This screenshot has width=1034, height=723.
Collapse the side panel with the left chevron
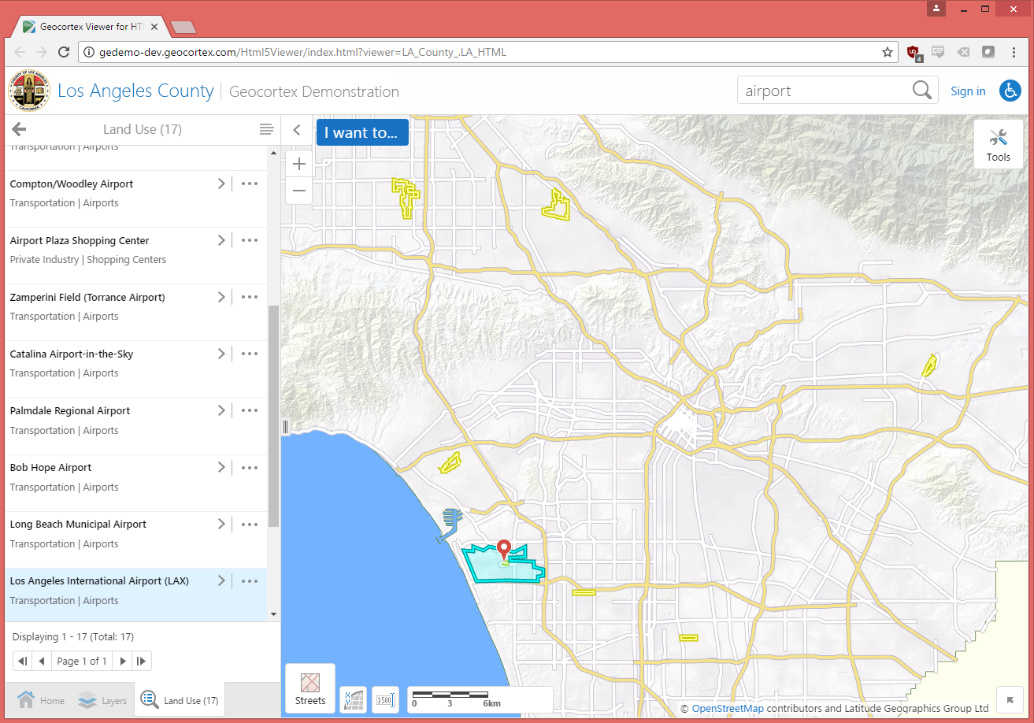pos(297,131)
